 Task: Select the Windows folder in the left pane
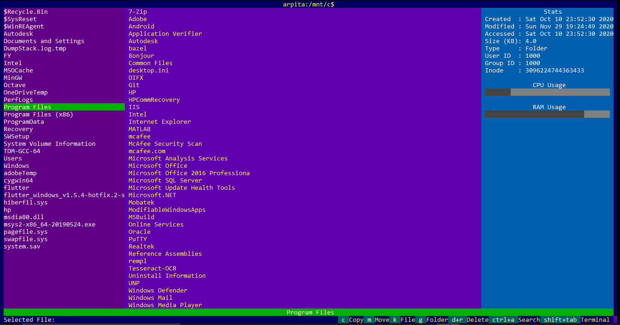pyautogui.click(x=17, y=165)
